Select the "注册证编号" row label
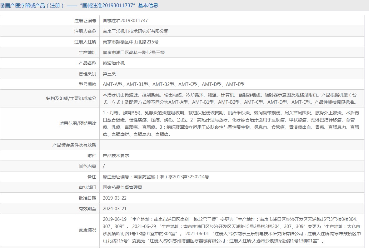 click(x=85, y=21)
